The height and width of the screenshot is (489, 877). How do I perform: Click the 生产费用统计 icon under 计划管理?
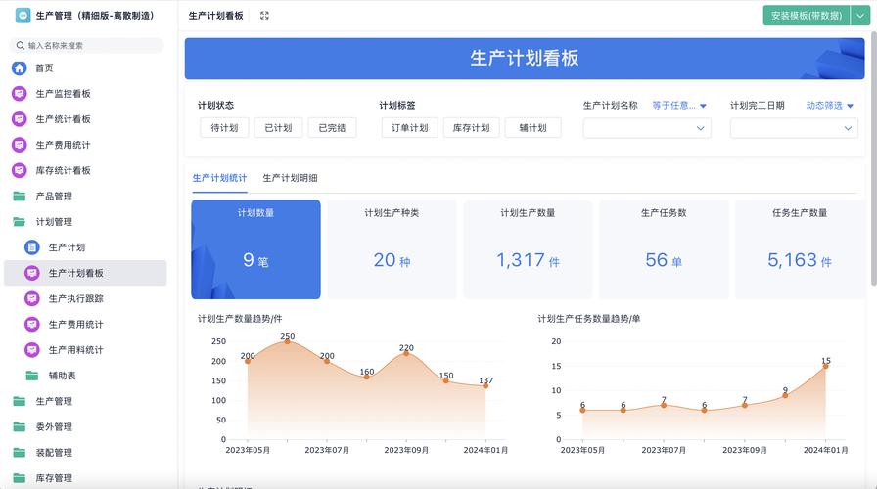32,324
